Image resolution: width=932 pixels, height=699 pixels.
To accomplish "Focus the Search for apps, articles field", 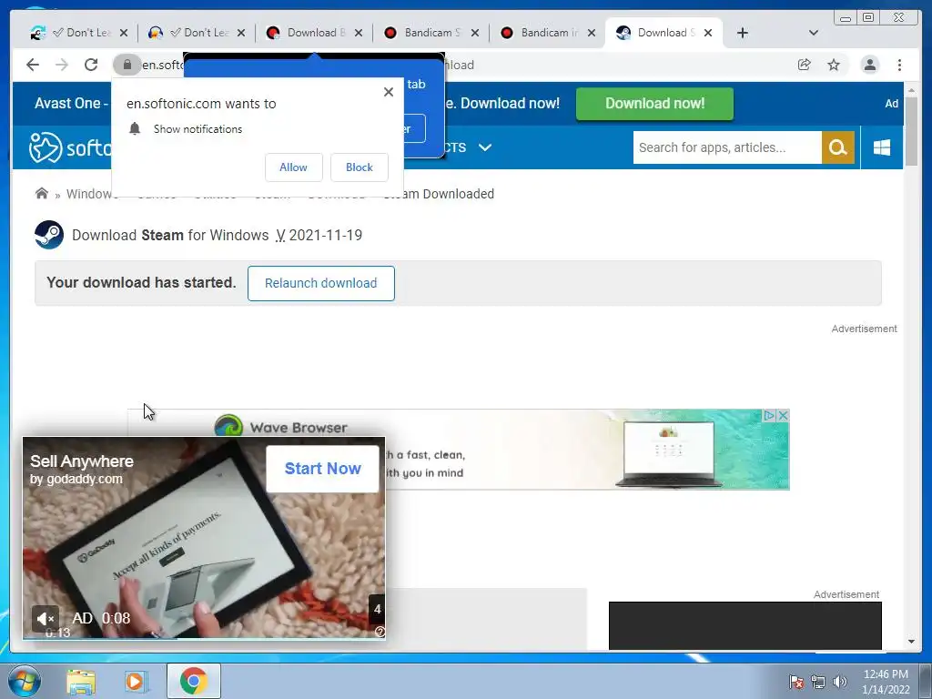I will click(727, 147).
